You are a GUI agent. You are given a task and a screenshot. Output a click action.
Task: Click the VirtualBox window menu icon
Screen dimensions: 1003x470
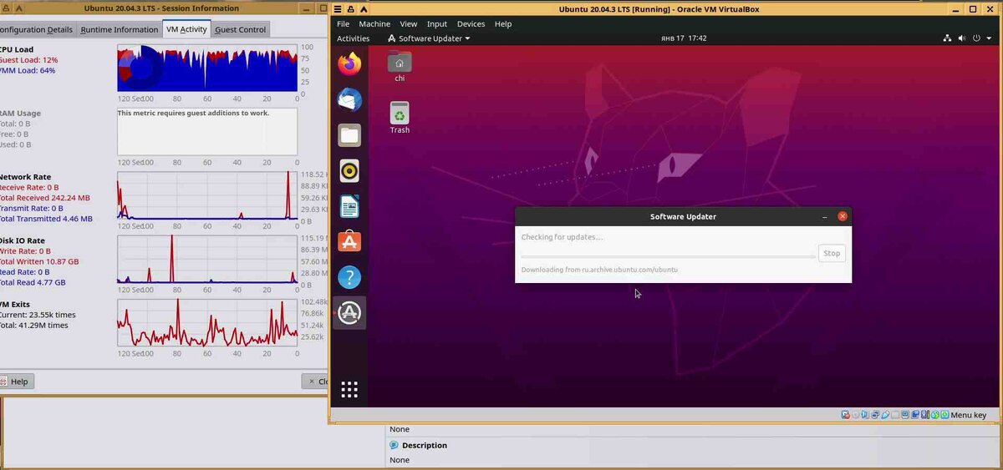pos(338,9)
